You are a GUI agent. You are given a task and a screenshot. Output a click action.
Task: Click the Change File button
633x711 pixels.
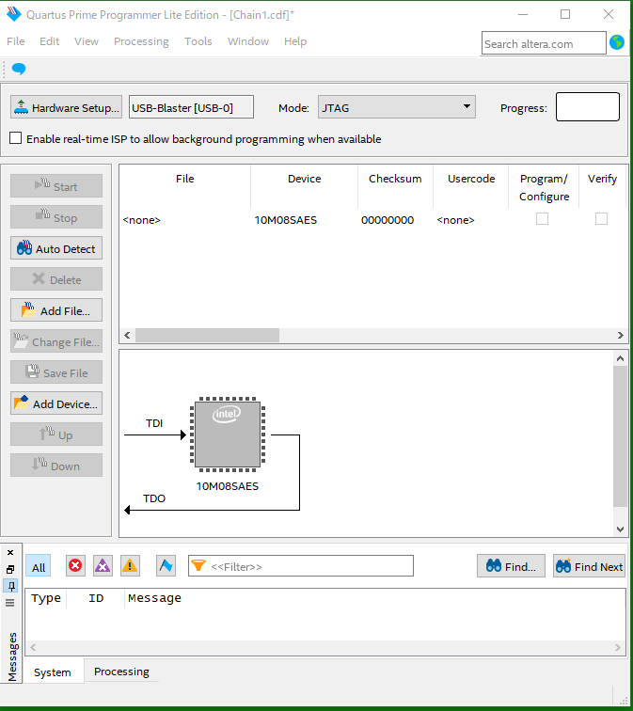click(56, 341)
